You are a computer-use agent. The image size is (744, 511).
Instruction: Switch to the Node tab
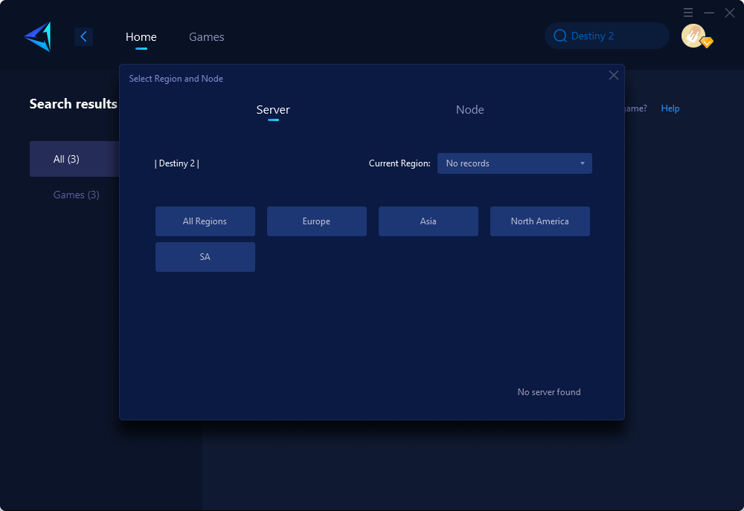(469, 109)
